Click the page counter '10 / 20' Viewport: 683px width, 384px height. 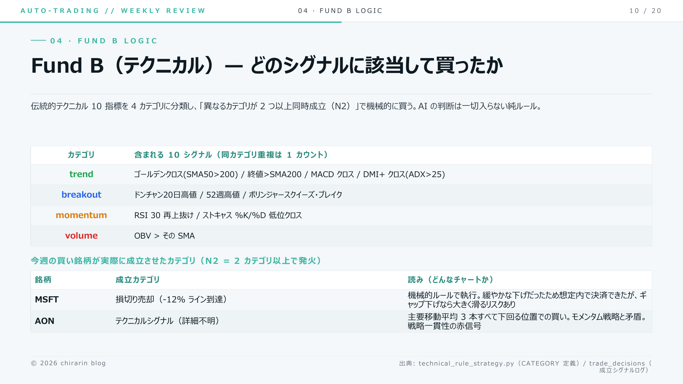coord(645,11)
